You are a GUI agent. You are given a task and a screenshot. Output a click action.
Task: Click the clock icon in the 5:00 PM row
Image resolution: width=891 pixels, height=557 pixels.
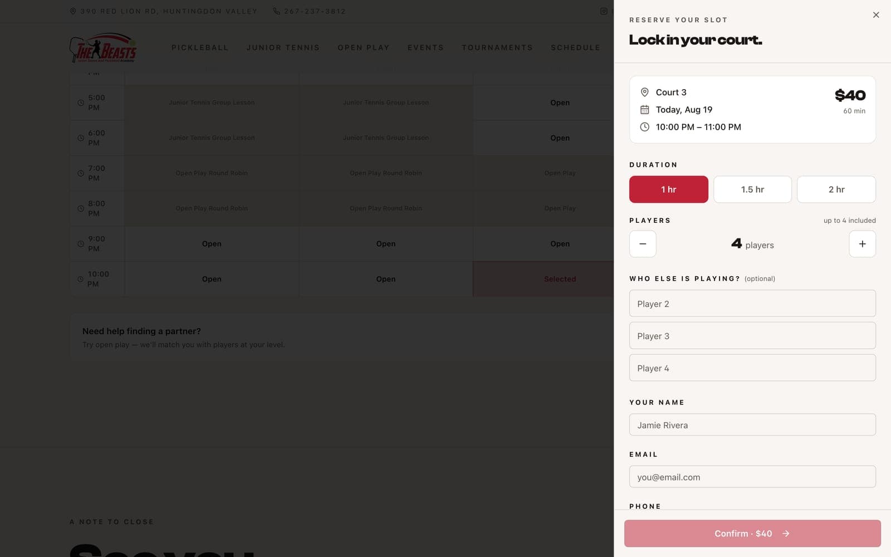click(x=81, y=103)
